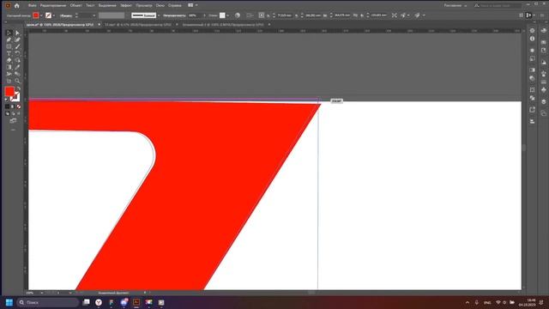Switch to Draw Normal mode
The width and height of the screenshot is (549, 309).
tap(8, 113)
